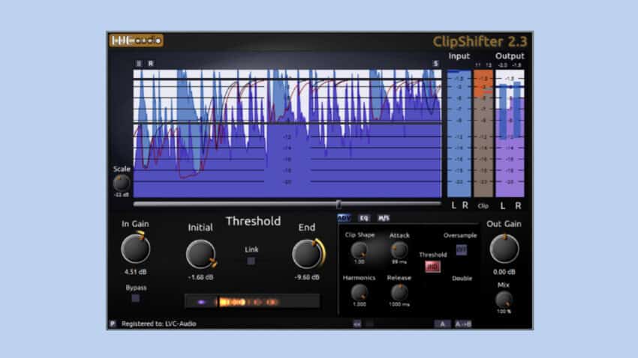
Task: Click the Clip reduction meter
Action: click(483, 133)
